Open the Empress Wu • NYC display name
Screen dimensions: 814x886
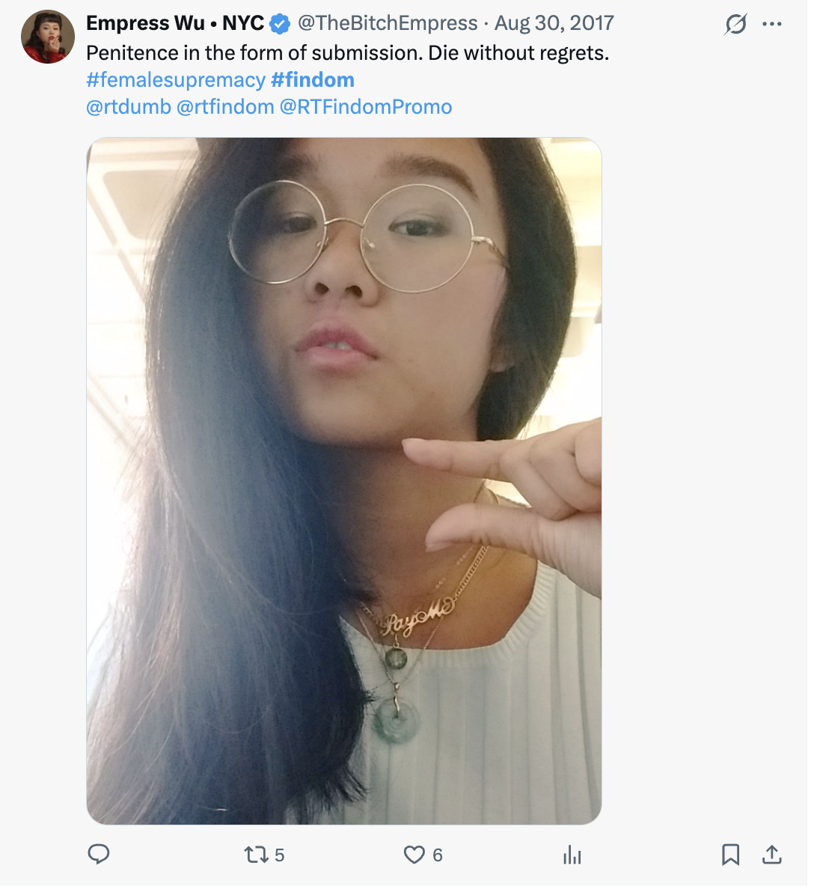pos(175,23)
